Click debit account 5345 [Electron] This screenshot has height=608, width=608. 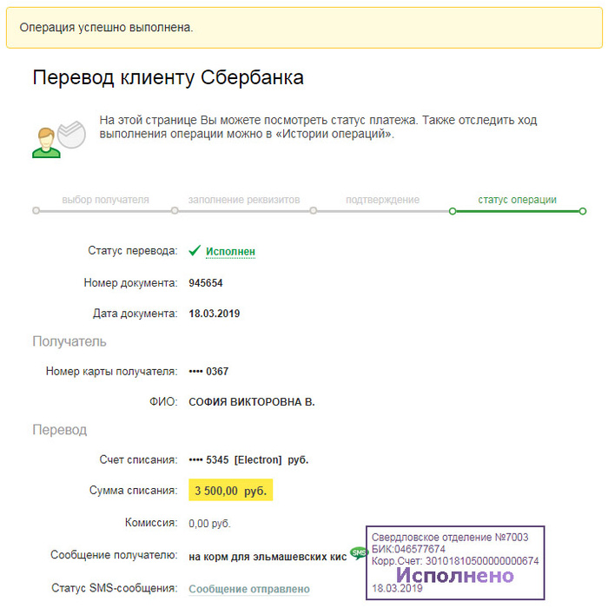[x=248, y=459]
